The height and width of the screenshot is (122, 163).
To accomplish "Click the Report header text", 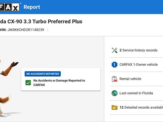I will [x=32, y=7].
